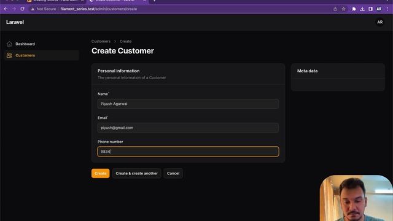Image resolution: width=393 pixels, height=221 pixels.
Task: Reload the page with the refresh icon
Action: 22,9
